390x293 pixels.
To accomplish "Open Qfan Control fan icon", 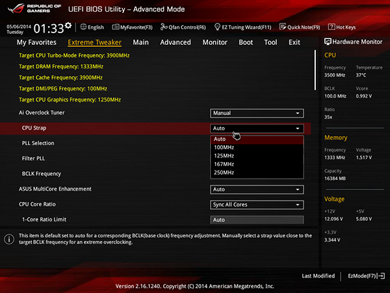I will pos(164,27).
